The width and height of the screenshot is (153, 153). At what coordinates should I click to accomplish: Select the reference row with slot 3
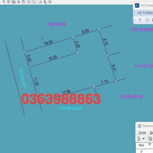(x=144, y=151)
